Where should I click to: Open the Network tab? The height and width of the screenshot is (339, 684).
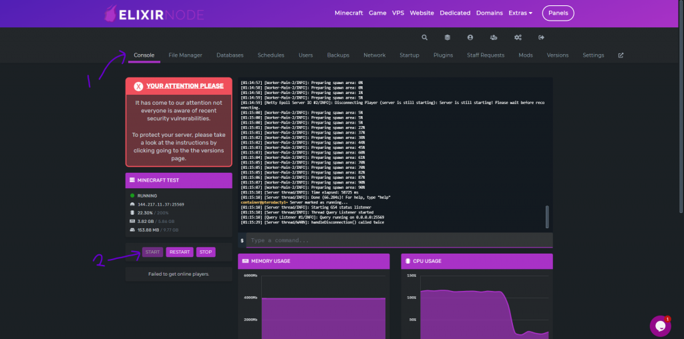click(x=375, y=55)
